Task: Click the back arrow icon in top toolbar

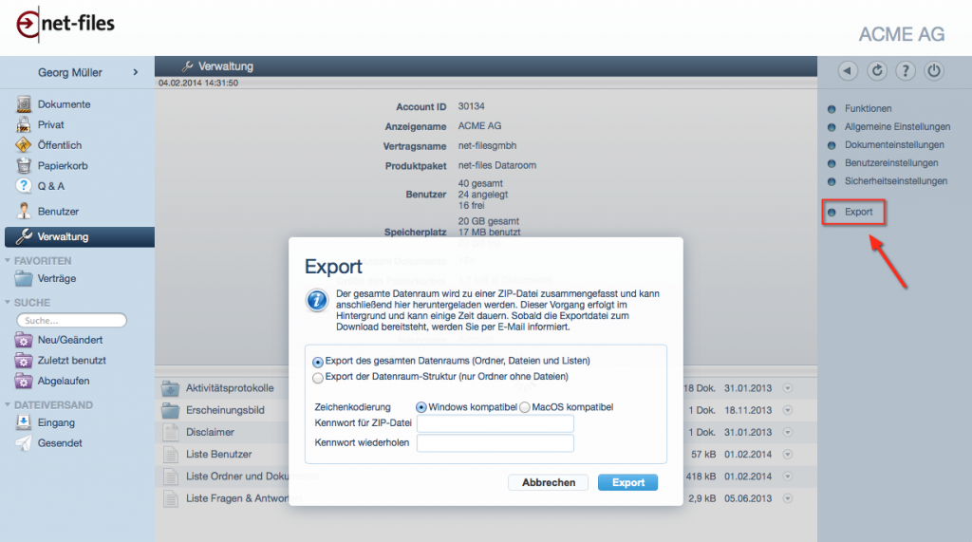Action: tap(848, 71)
